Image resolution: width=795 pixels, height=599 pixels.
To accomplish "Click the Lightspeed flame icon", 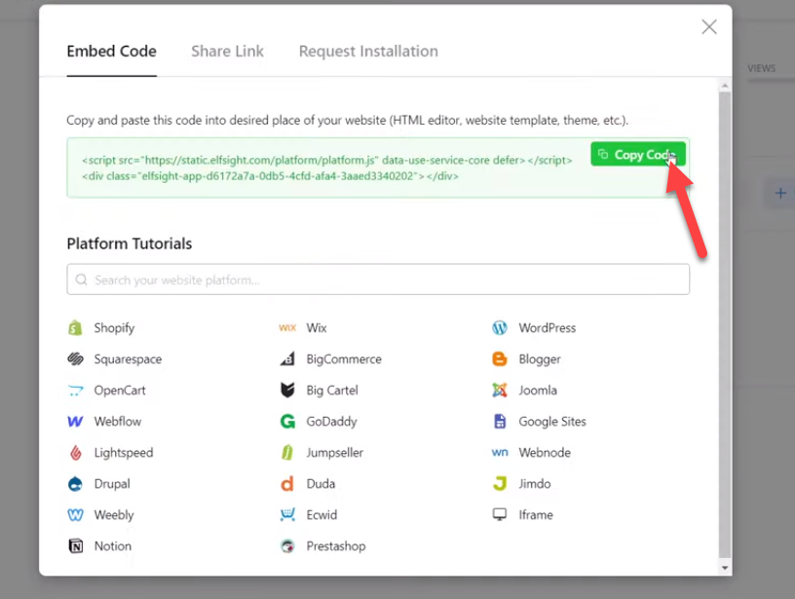I will 76,453.
